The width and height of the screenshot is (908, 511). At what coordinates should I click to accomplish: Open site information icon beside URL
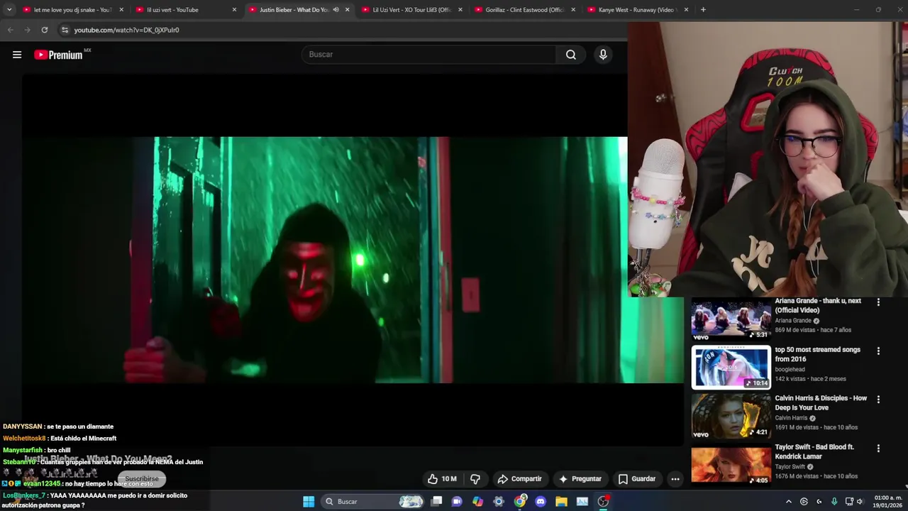[65, 30]
